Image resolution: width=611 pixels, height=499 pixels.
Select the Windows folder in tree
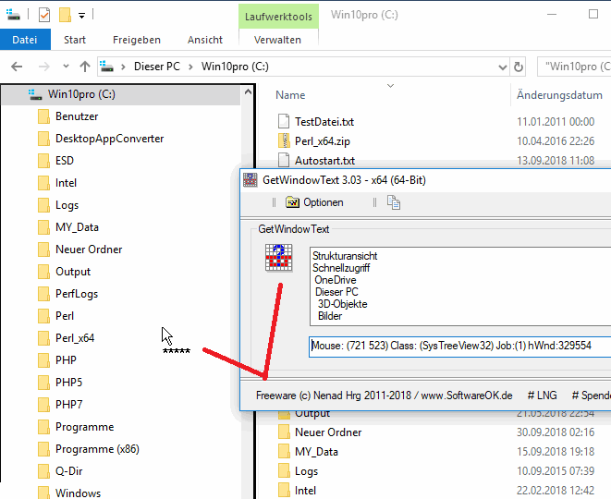click(78, 493)
